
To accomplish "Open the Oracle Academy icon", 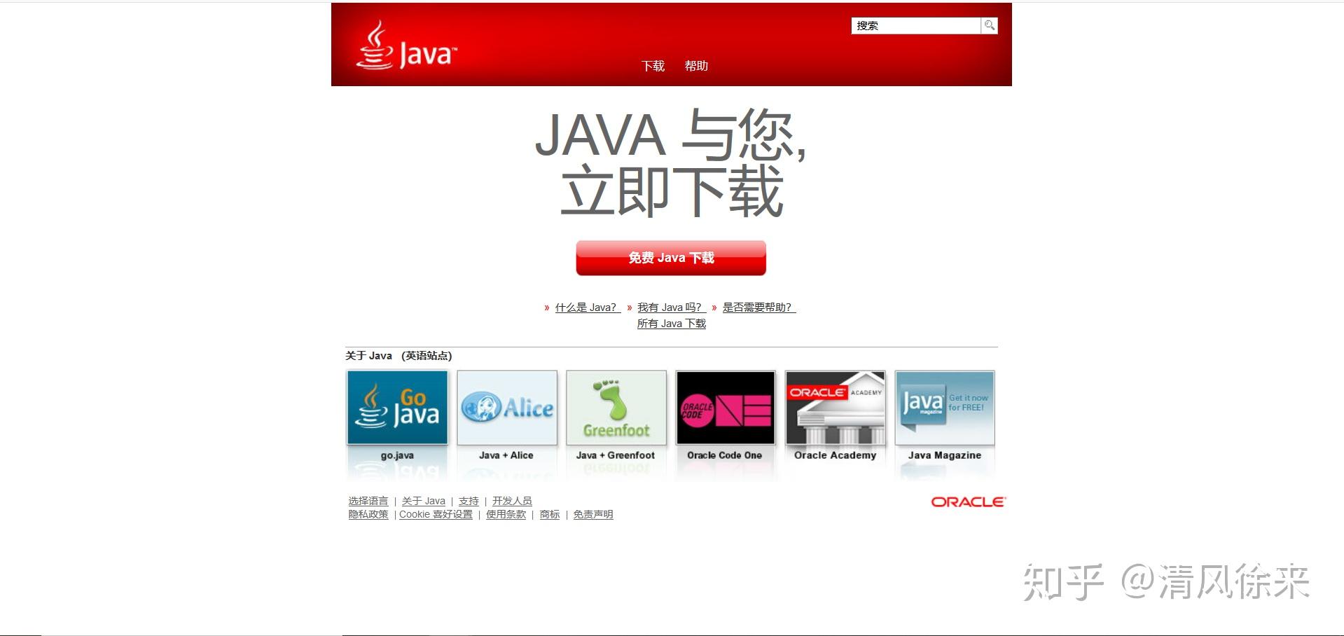I will [x=835, y=408].
